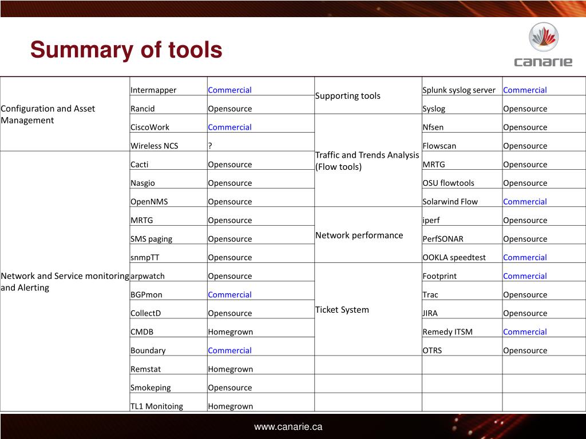This screenshot has width=586, height=439.
Task: Click the 'OSU flowtools' cell
Action: click(x=462, y=179)
